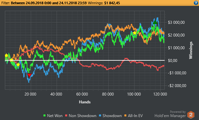
Task: Click the $1 000,00 axis label
Action: click(x=176, y=48)
